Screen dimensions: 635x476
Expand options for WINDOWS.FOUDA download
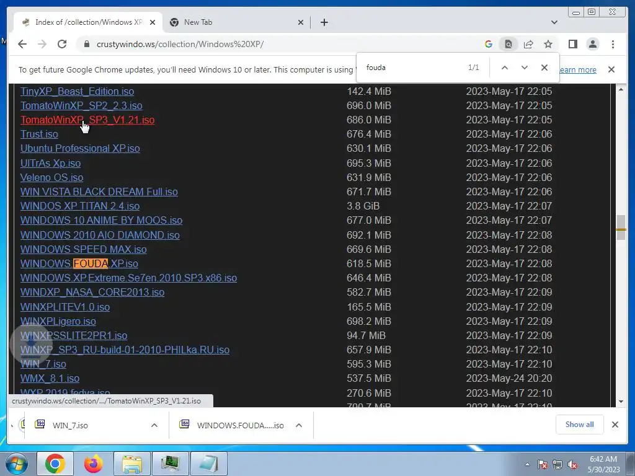(x=299, y=425)
